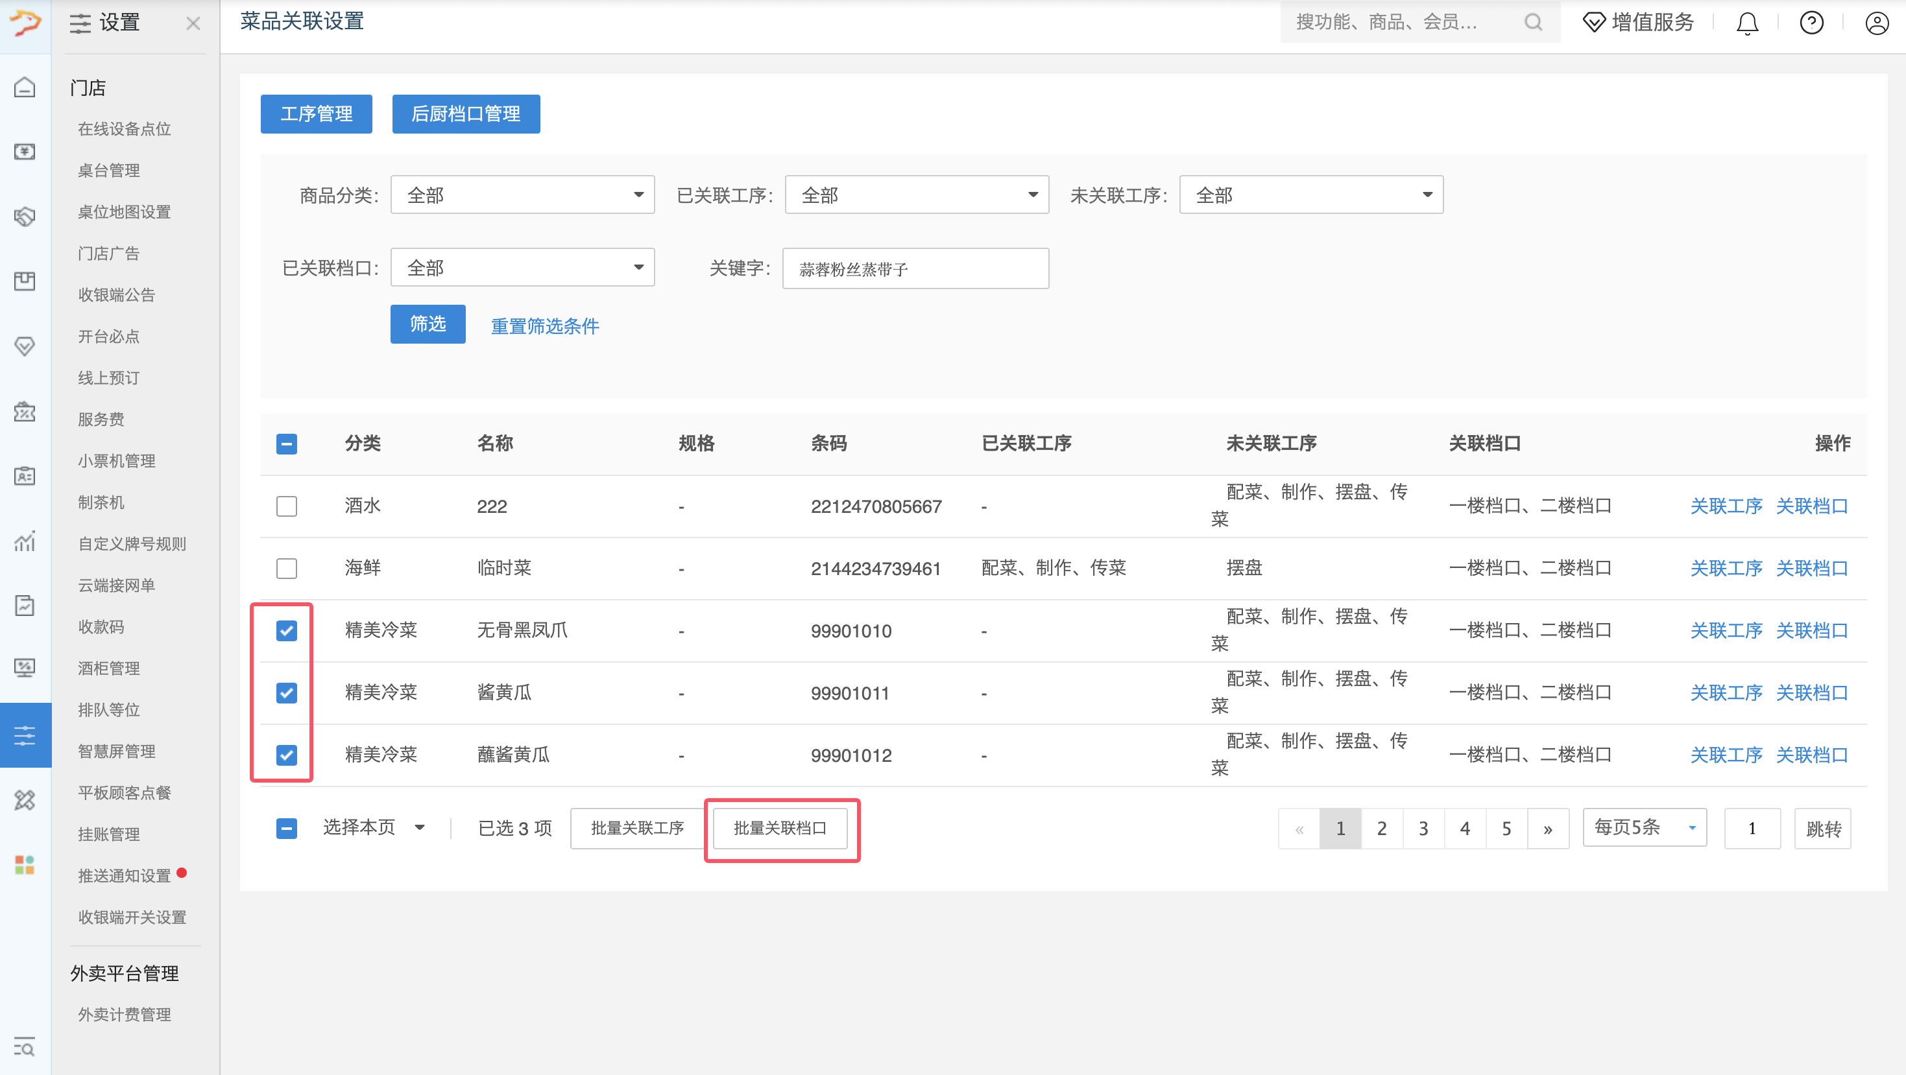Open the diamond member icon in left rail
The height and width of the screenshot is (1075, 1906).
click(25, 346)
